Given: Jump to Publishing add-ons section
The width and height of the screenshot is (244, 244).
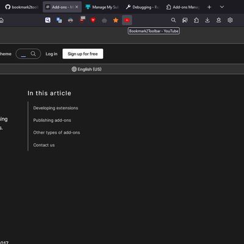Looking at the screenshot, I should point(52,120).
